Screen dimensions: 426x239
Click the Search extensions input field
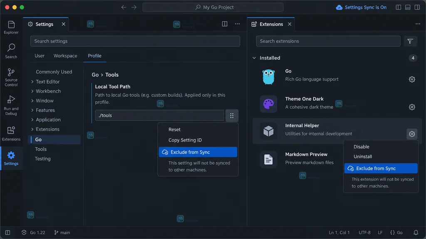(x=328, y=41)
